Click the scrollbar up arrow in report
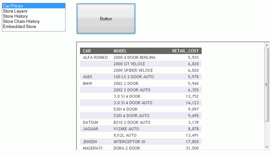 [267, 45]
